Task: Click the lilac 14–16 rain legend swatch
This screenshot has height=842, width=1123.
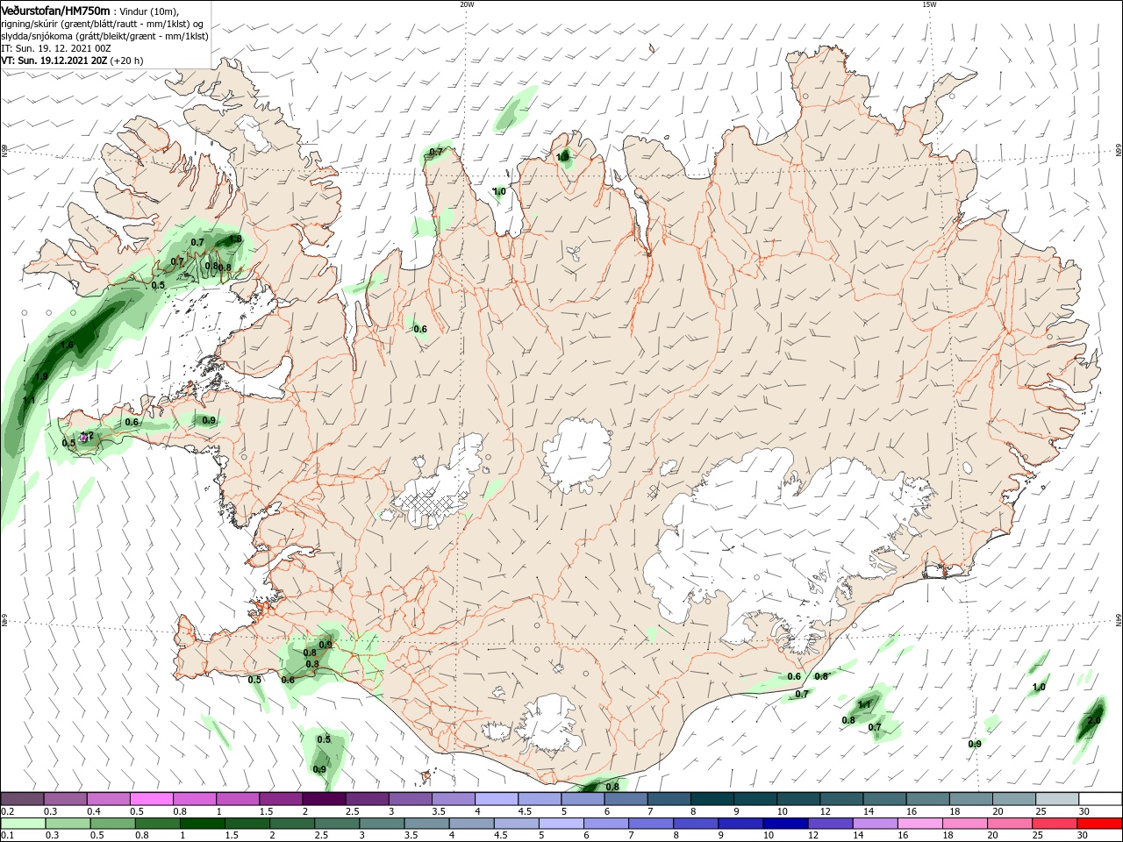Action: point(876,824)
